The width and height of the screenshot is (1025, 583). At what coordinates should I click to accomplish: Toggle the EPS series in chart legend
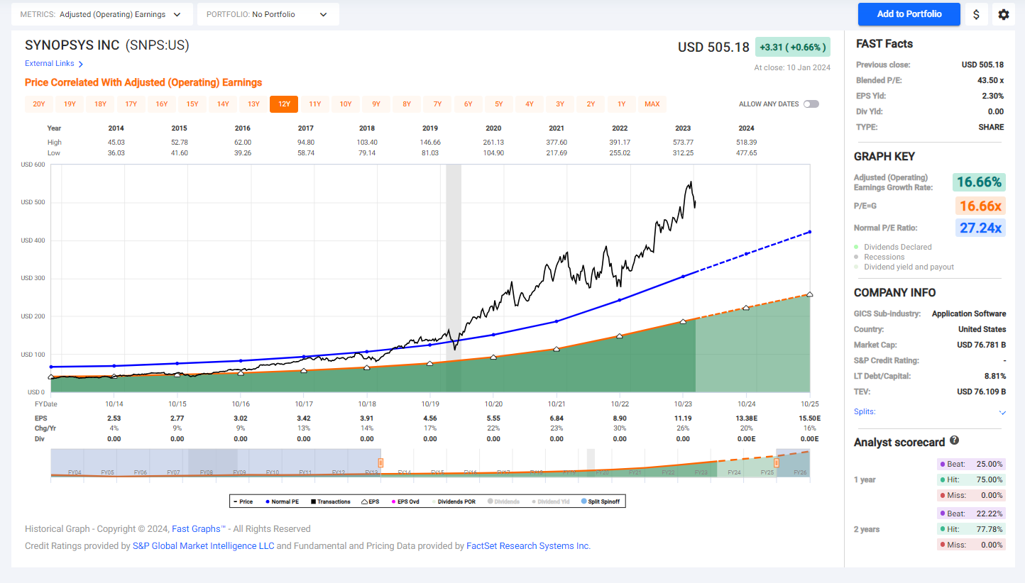(371, 501)
